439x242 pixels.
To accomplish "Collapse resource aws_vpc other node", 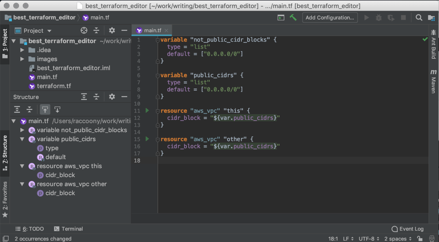I will [x=22, y=184].
